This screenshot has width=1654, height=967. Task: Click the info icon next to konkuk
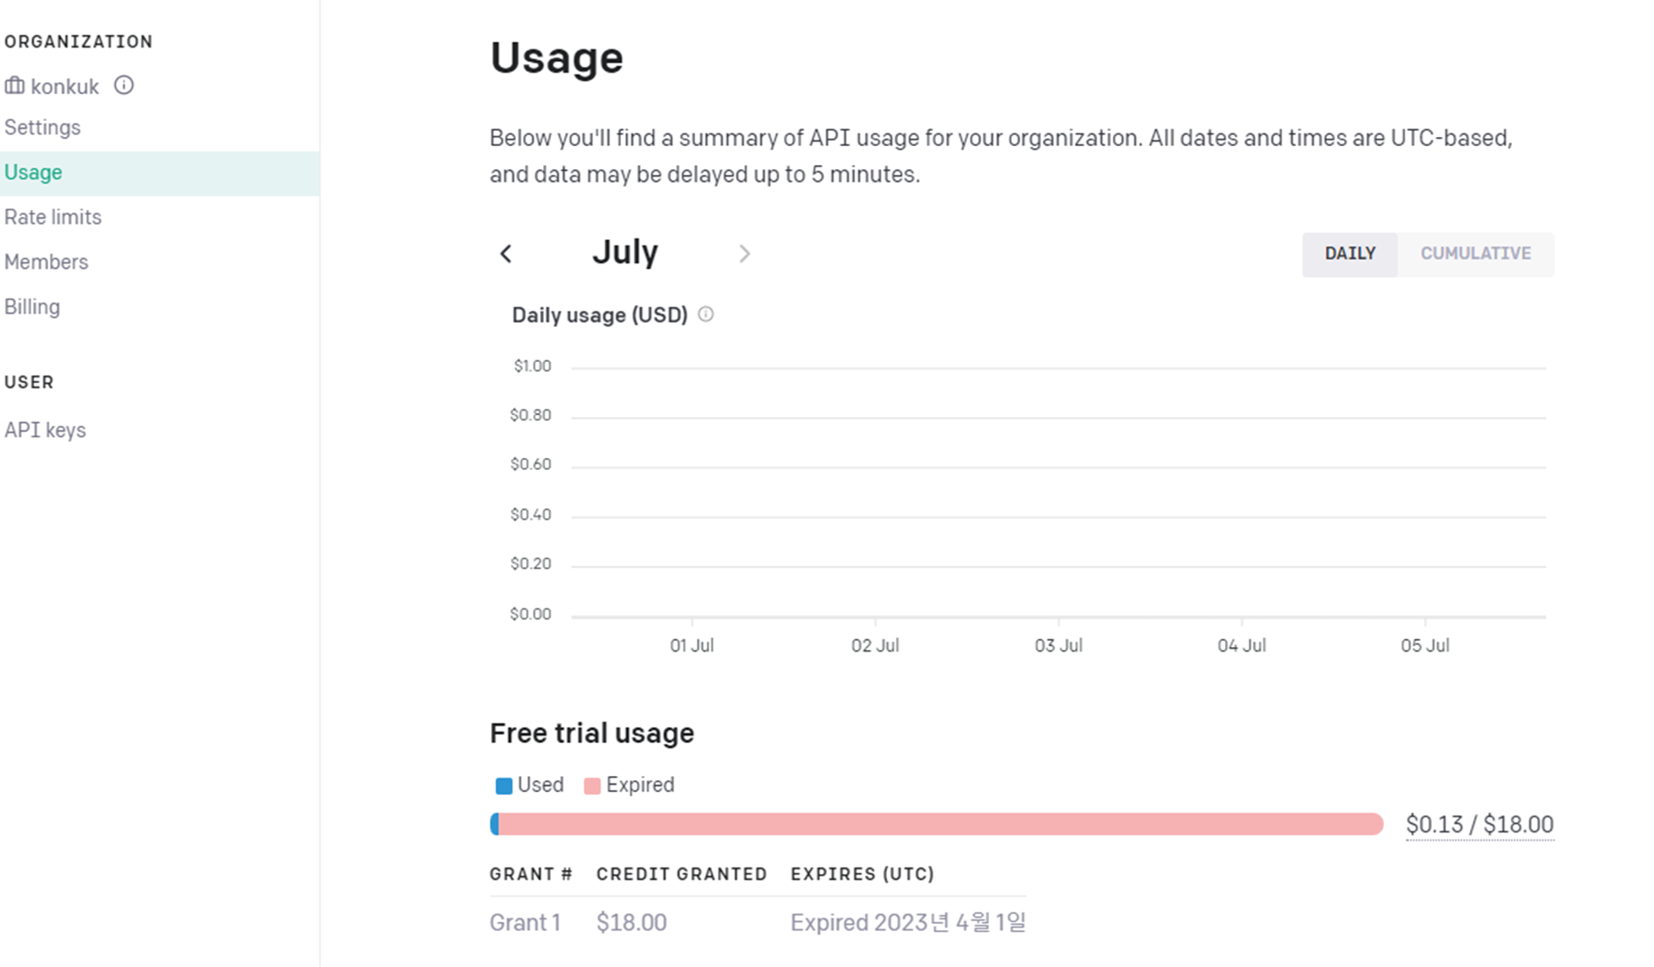(x=124, y=85)
